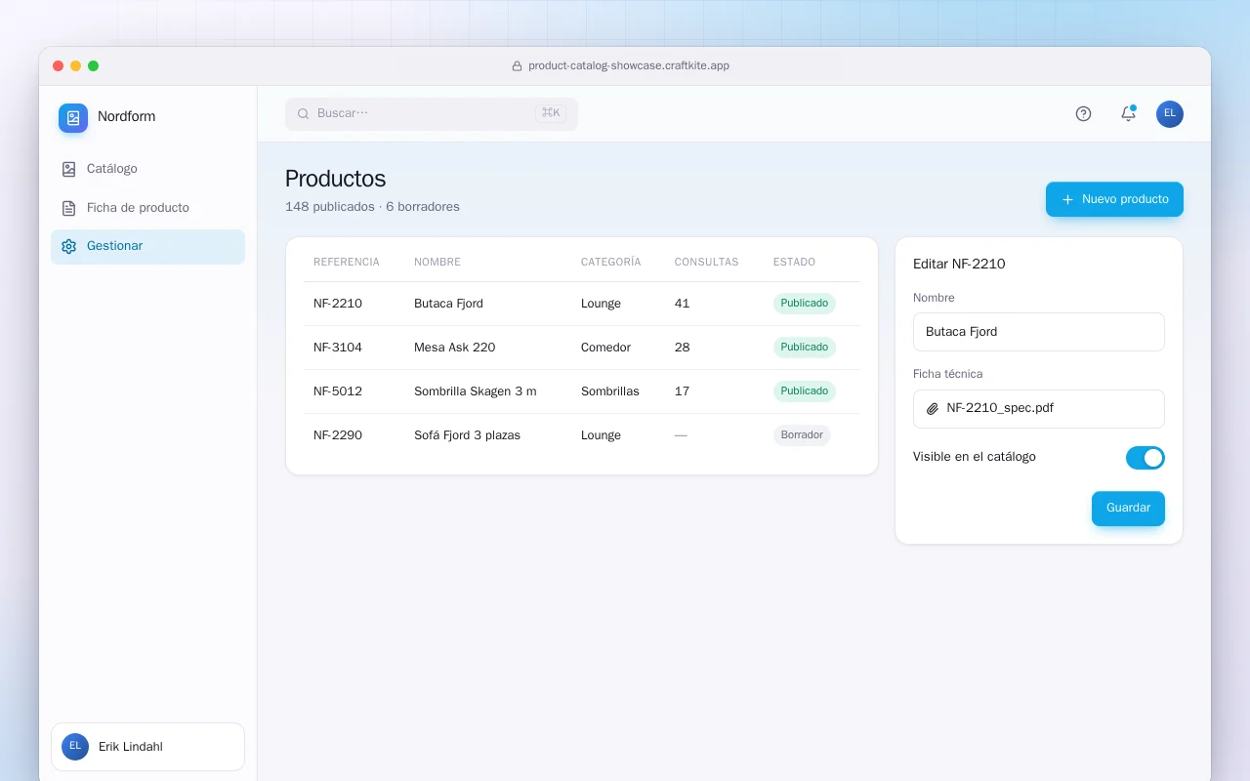Screen dimensions: 1250x781
Task: Click product name Mesa Ask 220
Action: click(x=454, y=348)
